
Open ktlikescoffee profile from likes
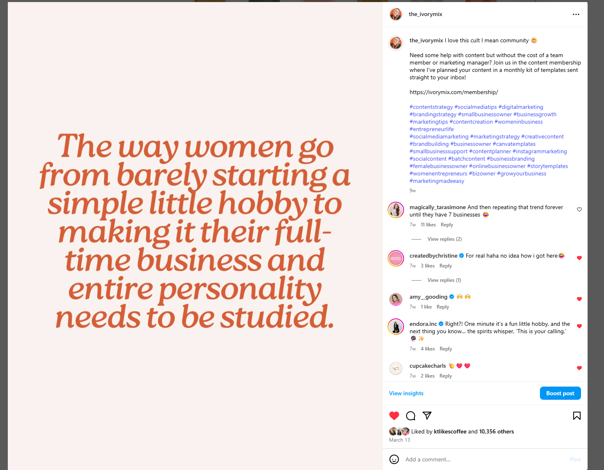click(450, 431)
